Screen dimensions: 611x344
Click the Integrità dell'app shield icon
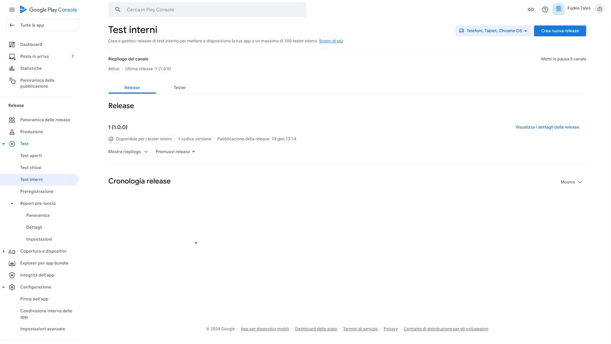point(12,275)
